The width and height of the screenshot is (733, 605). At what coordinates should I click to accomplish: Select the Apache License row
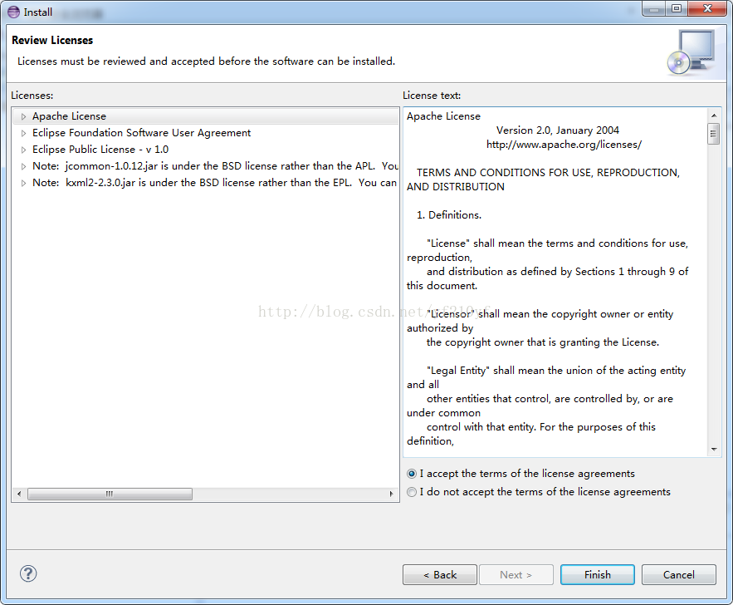coord(206,116)
